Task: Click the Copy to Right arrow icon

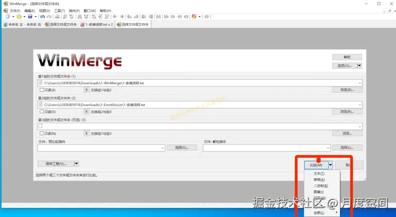Action: coord(115,17)
